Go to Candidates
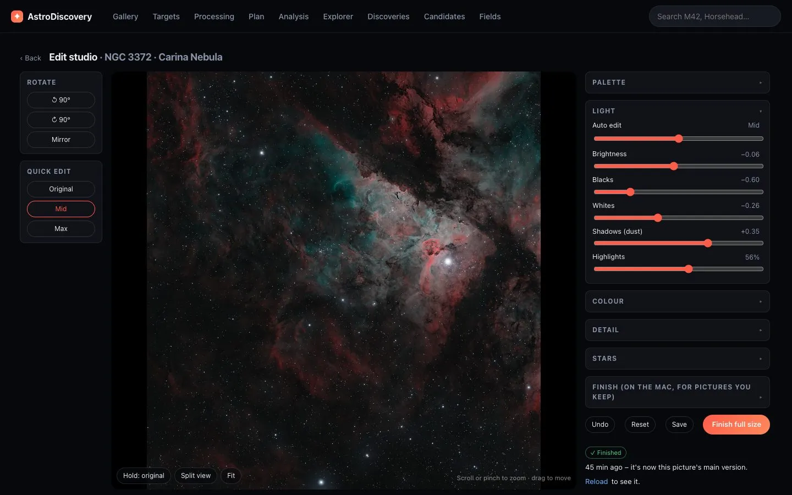792x495 pixels. tap(444, 16)
